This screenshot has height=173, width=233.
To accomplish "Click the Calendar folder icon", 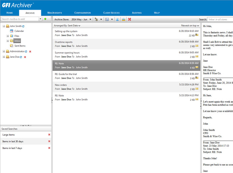I will point(12,31).
